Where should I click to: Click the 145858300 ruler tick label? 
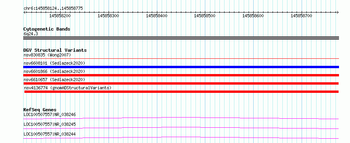pyautogui.click(x=109, y=16)
